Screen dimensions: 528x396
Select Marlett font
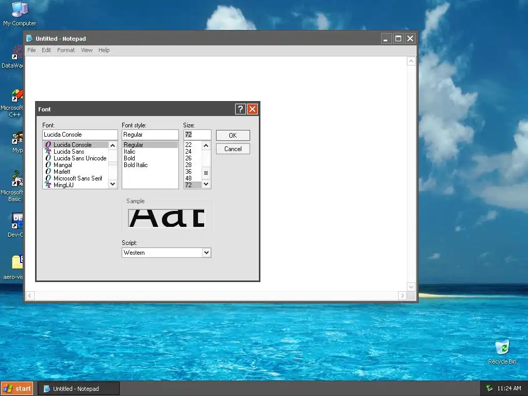[62, 172]
